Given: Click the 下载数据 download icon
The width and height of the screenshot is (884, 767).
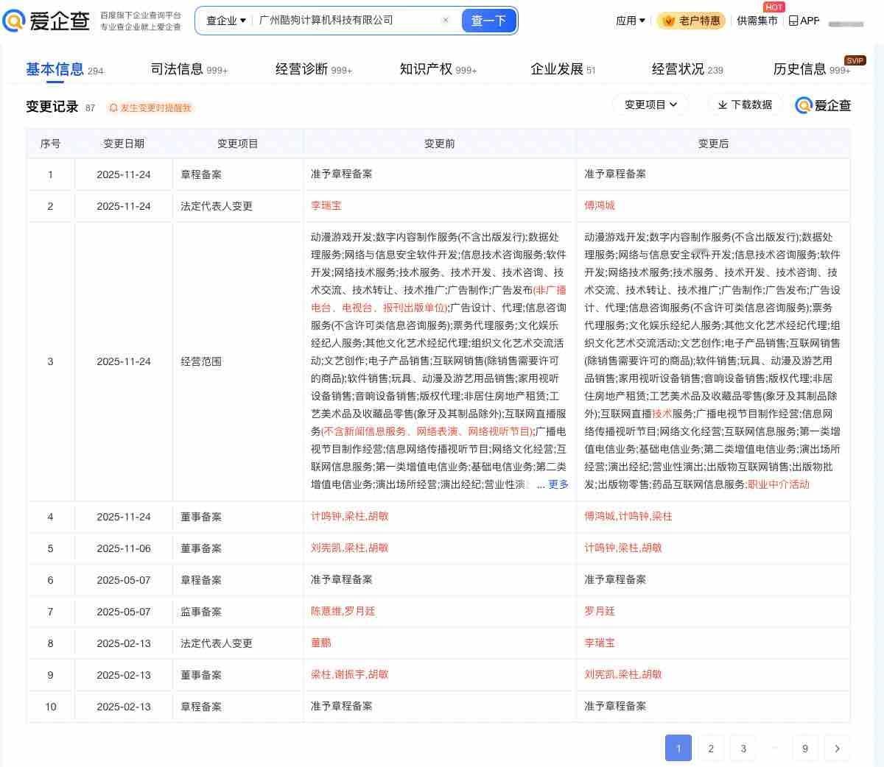Looking at the screenshot, I should 724,105.
